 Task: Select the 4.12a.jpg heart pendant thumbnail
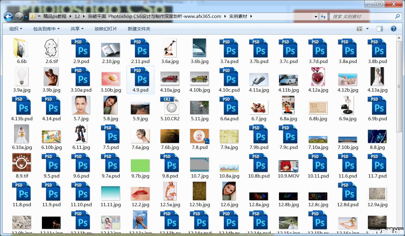point(318,77)
